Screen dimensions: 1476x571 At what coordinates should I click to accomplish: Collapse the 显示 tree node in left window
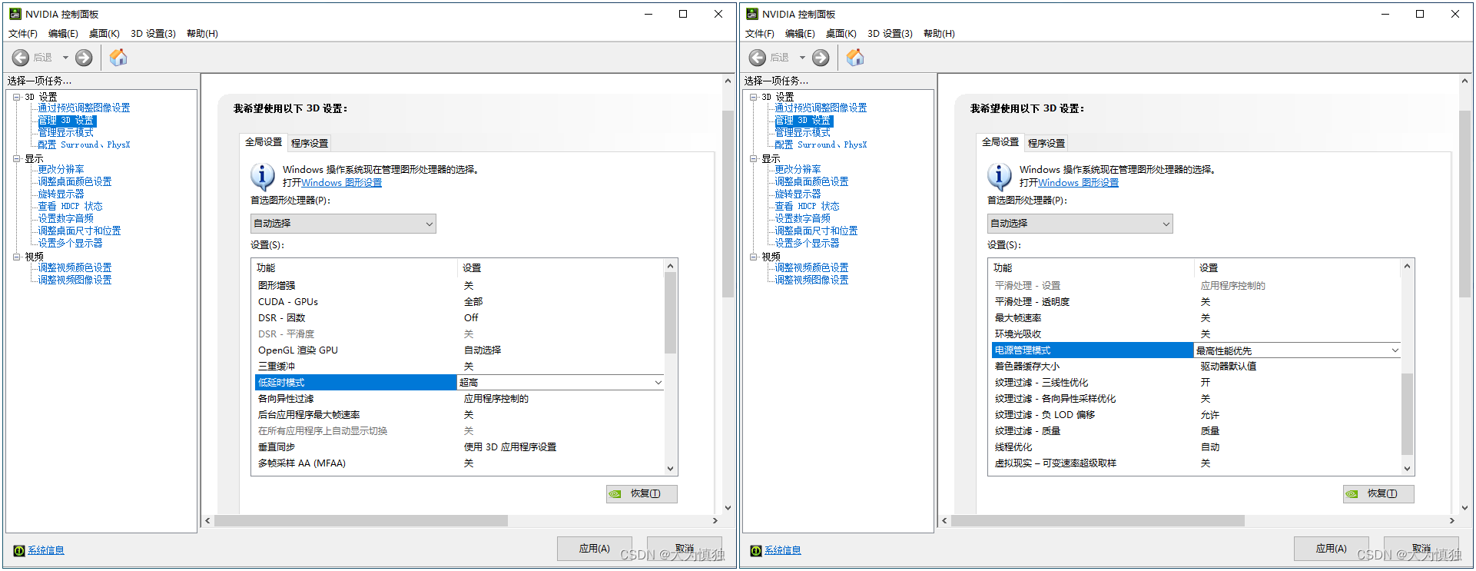pyautogui.click(x=16, y=159)
